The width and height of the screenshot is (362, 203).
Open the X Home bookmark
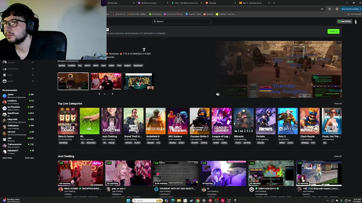click(118, 14)
